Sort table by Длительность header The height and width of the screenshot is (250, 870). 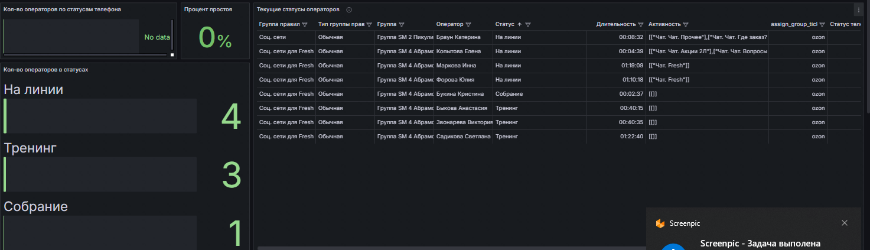pos(616,24)
